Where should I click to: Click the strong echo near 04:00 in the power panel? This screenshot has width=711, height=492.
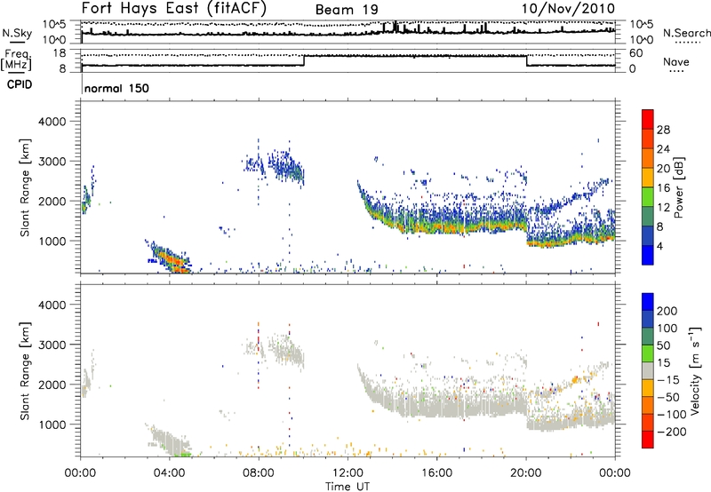pos(172,260)
